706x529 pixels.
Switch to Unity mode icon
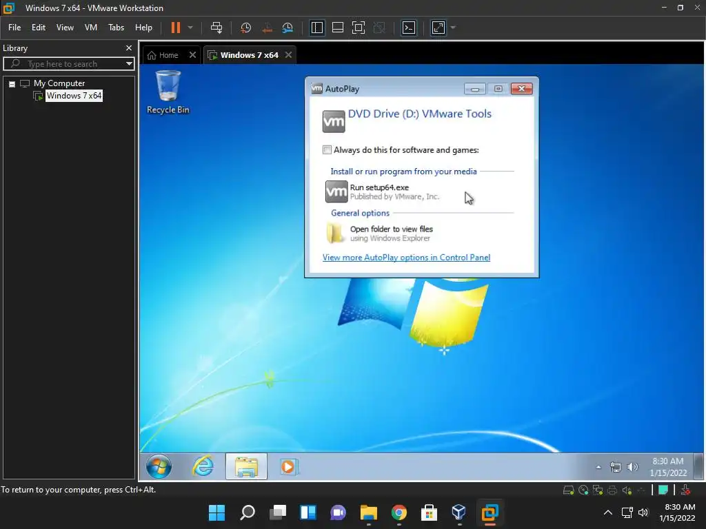[380, 28]
